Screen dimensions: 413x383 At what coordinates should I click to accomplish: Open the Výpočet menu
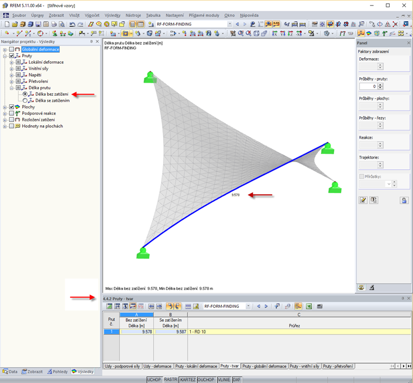click(92, 15)
